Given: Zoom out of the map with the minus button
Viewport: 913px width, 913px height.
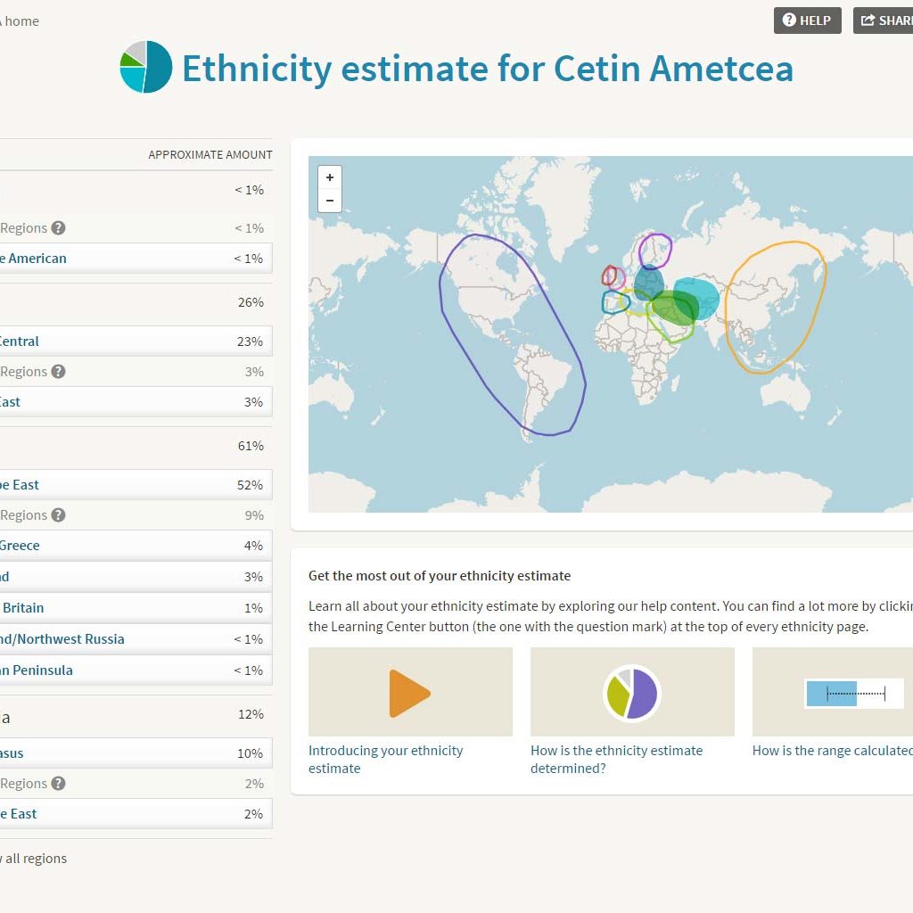Looking at the screenshot, I should (x=330, y=200).
